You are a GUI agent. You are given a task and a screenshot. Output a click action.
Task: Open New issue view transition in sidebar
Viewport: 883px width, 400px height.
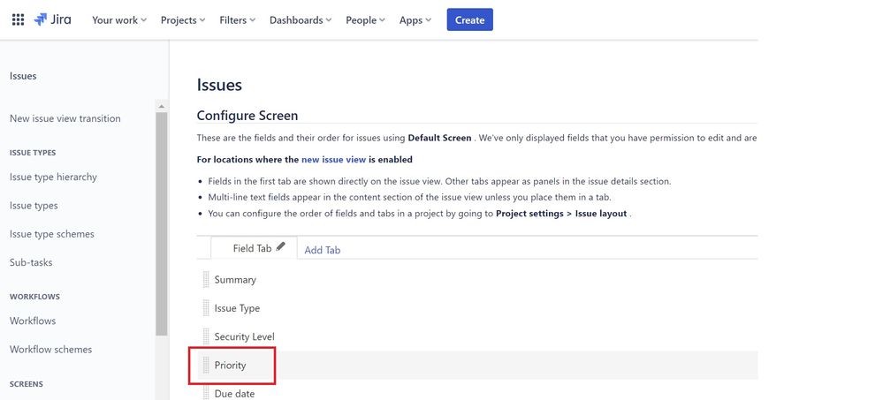coord(65,118)
